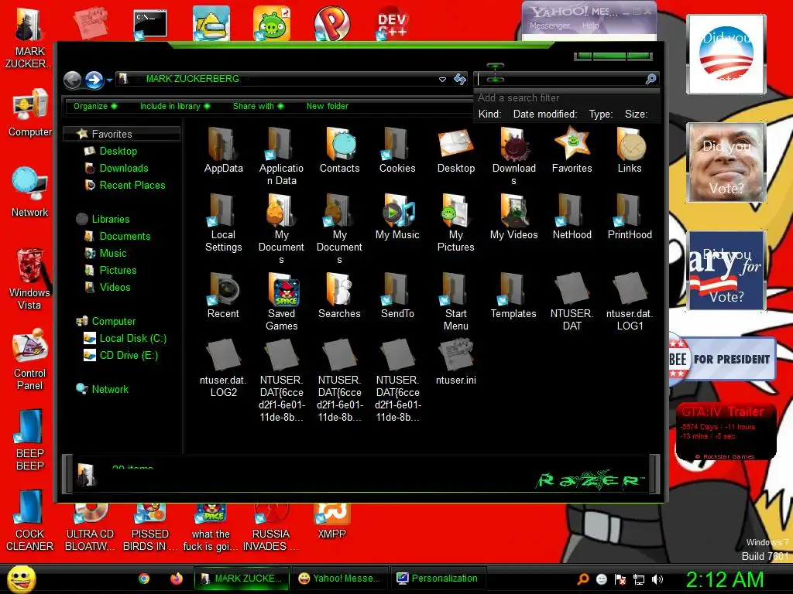
Task: Expand the address bar history dropdown arrow
Action: pos(442,80)
